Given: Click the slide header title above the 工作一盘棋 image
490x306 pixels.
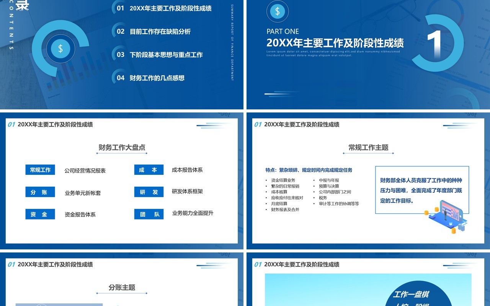Looking at the screenshot, I should [x=302, y=264].
